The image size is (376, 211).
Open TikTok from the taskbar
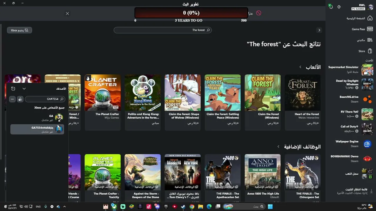click(149, 207)
